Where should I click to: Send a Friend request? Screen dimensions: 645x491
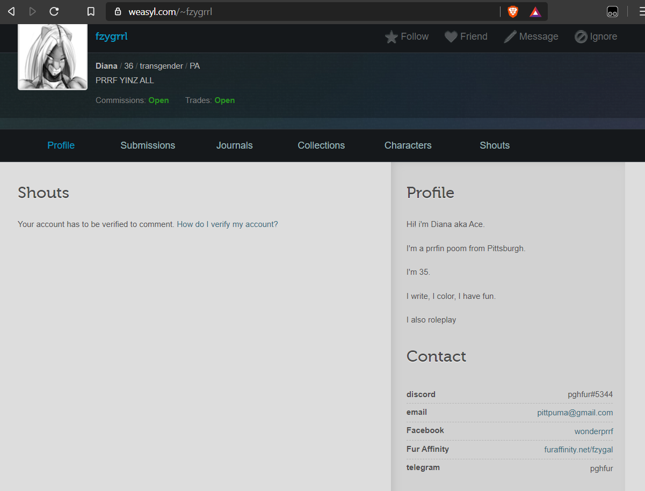click(x=466, y=36)
